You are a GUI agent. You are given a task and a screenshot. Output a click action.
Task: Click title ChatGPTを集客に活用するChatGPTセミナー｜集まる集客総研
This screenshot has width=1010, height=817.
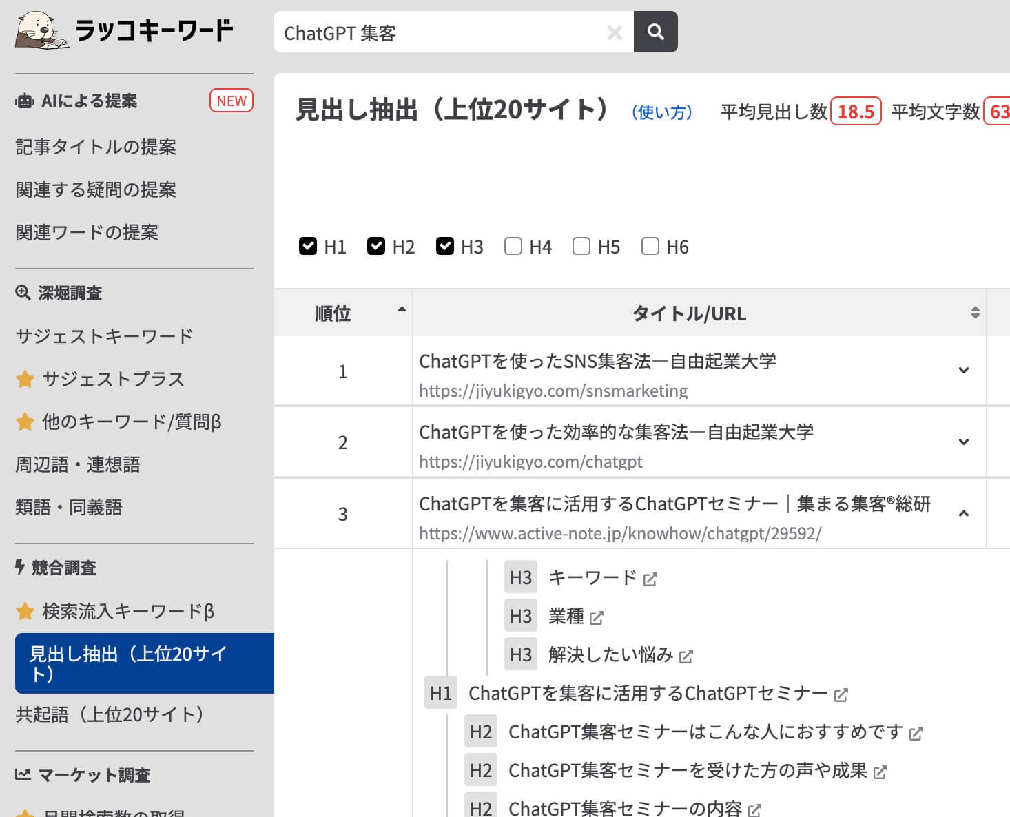coord(674,504)
